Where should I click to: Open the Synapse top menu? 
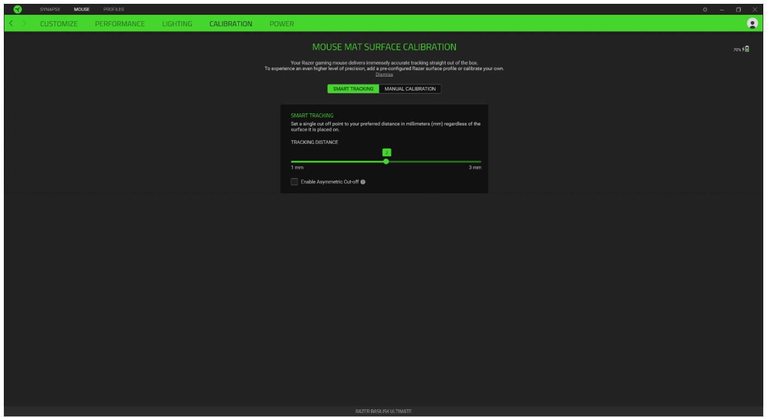(49, 9)
